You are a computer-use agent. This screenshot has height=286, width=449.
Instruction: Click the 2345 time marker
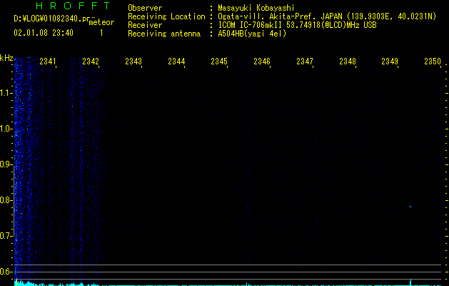pos(218,61)
